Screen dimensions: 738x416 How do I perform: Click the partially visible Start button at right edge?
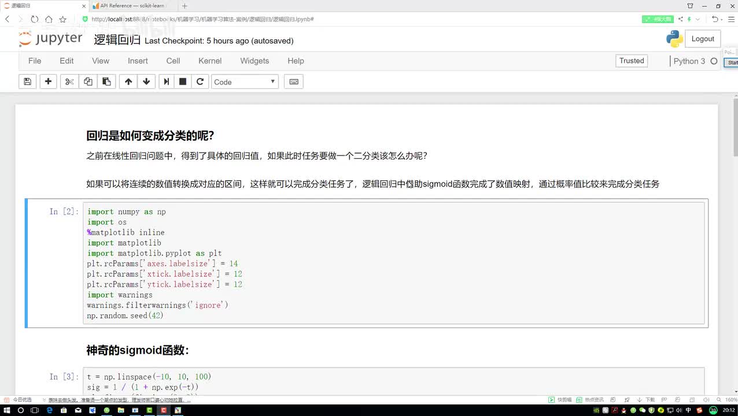732,62
